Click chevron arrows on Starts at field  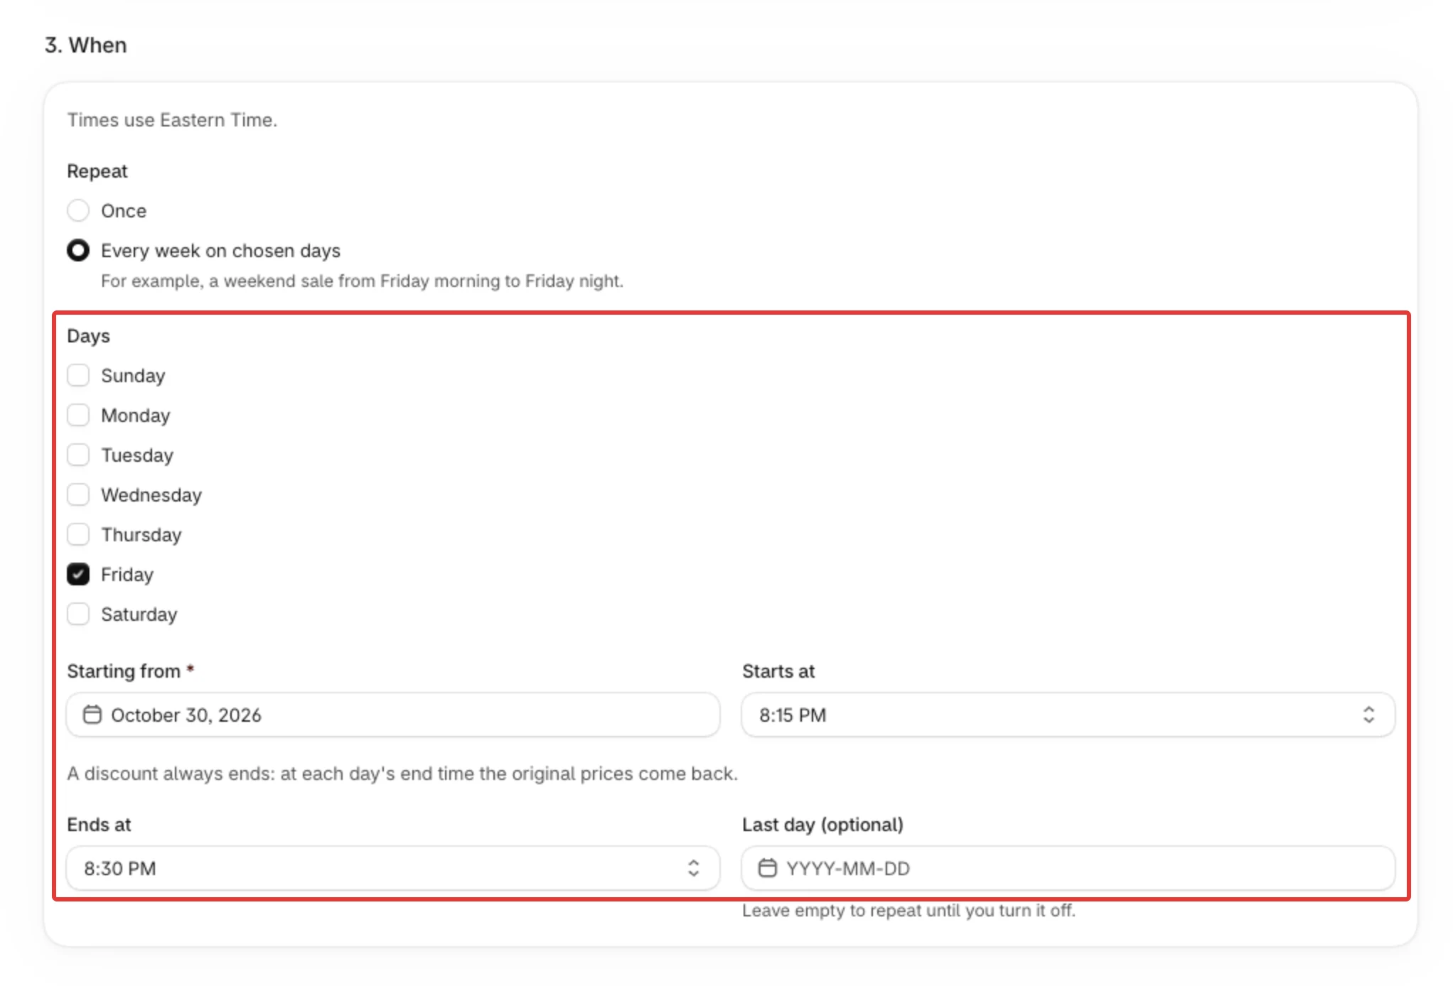point(1368,715)
